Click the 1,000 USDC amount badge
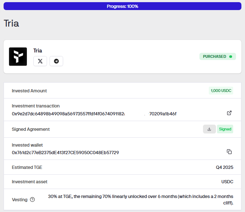Image resolution: width=245 pixels, height=212 pixels. pos(221,91)
